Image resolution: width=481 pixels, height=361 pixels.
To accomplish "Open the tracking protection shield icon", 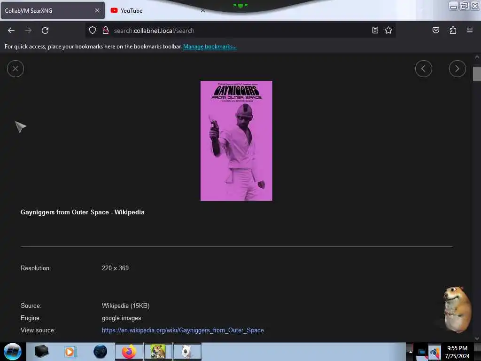I will pos(93,31).
